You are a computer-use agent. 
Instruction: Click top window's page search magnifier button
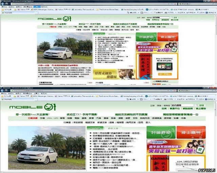point(174,18)
